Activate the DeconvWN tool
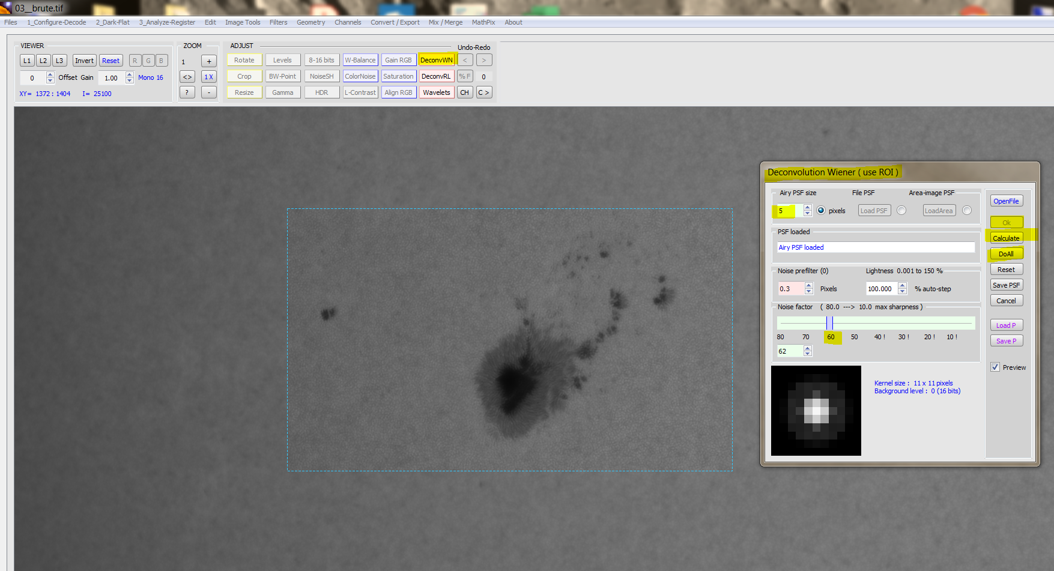This screenshot has width=1054, height=571. (437, 60)
